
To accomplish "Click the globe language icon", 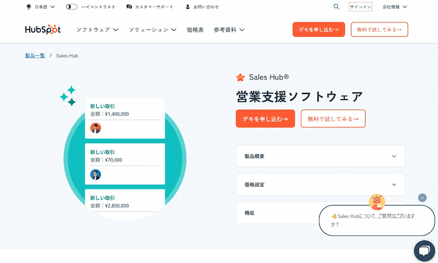I will tap(28, 7).
